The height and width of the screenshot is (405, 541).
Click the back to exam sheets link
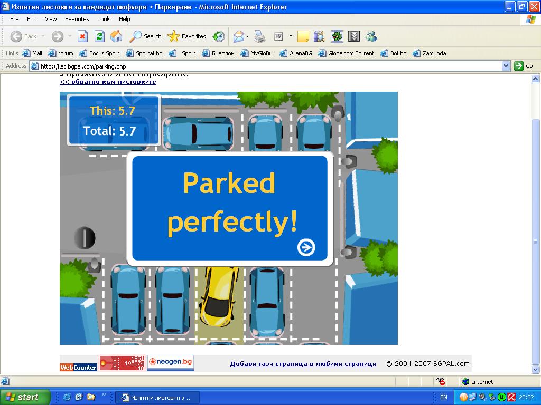(108, 82)
